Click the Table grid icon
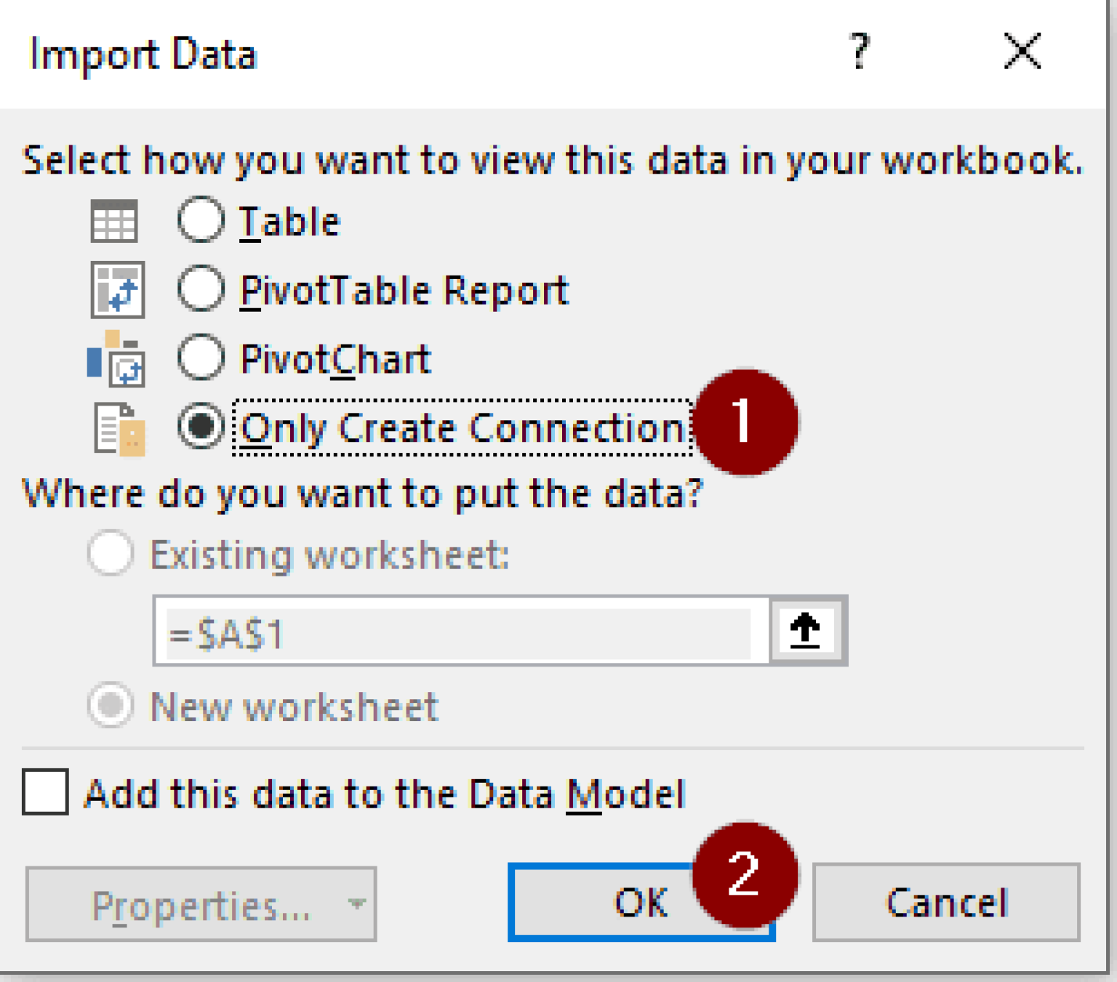The image size is (1117, 982). click(116, 222)
